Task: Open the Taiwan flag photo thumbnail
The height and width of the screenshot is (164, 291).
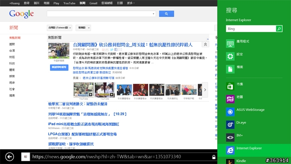Action: 189,90
